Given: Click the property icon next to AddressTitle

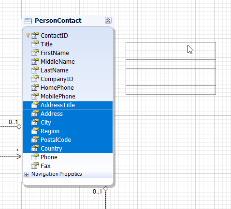Looking at the screenshot, I should coord(35,105).
